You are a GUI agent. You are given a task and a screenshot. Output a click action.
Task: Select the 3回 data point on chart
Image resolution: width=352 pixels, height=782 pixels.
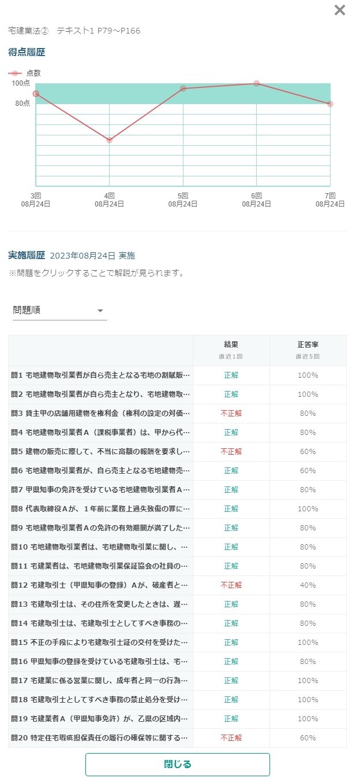click(x=36, y=94)
